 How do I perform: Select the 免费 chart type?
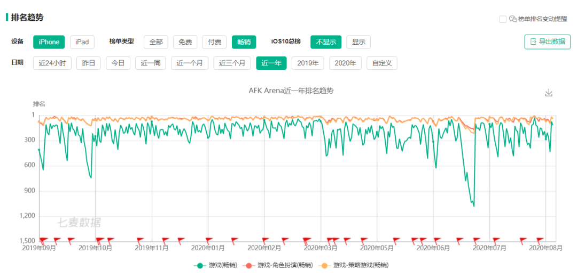[x=185, y=42]
